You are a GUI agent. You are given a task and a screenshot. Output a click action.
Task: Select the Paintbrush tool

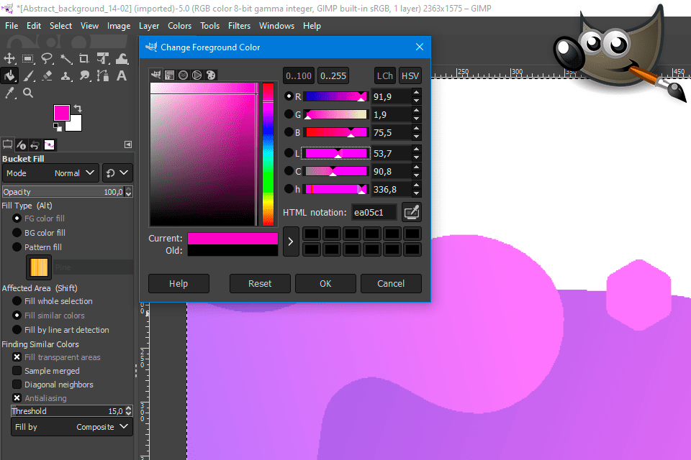[28, 75]
